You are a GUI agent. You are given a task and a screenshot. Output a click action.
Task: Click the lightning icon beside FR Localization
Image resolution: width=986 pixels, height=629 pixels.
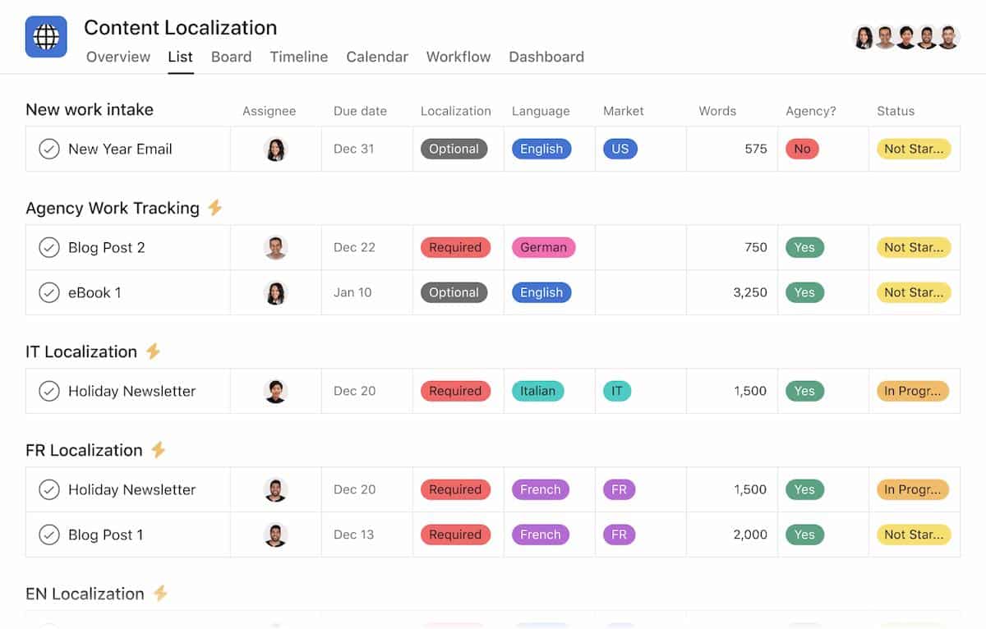(158, 450)
